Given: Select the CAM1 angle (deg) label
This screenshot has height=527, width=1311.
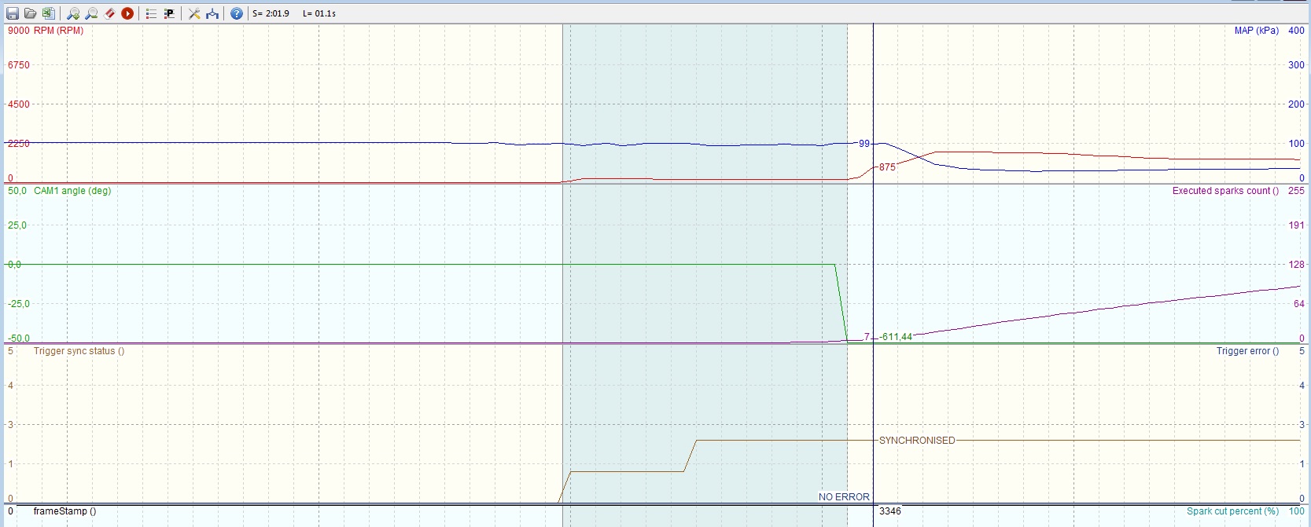Looking at the screenshot, I should point(72,191).
